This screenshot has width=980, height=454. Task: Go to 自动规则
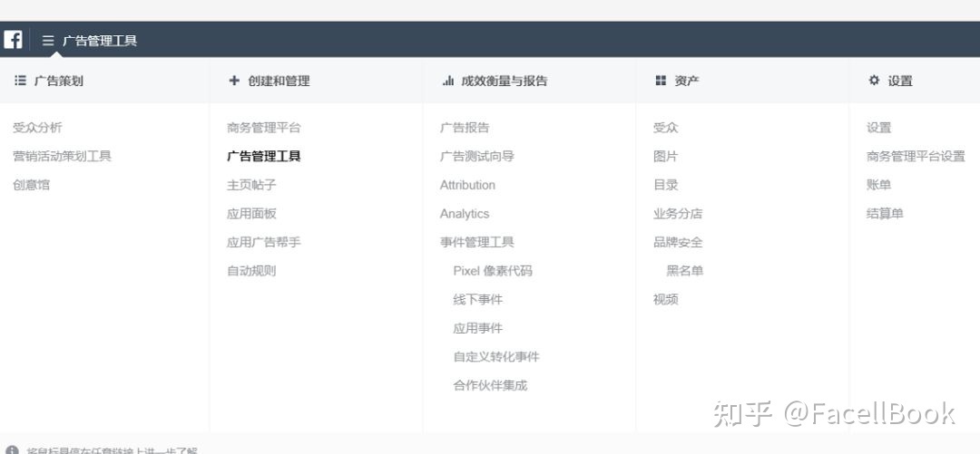coord(251,271)
